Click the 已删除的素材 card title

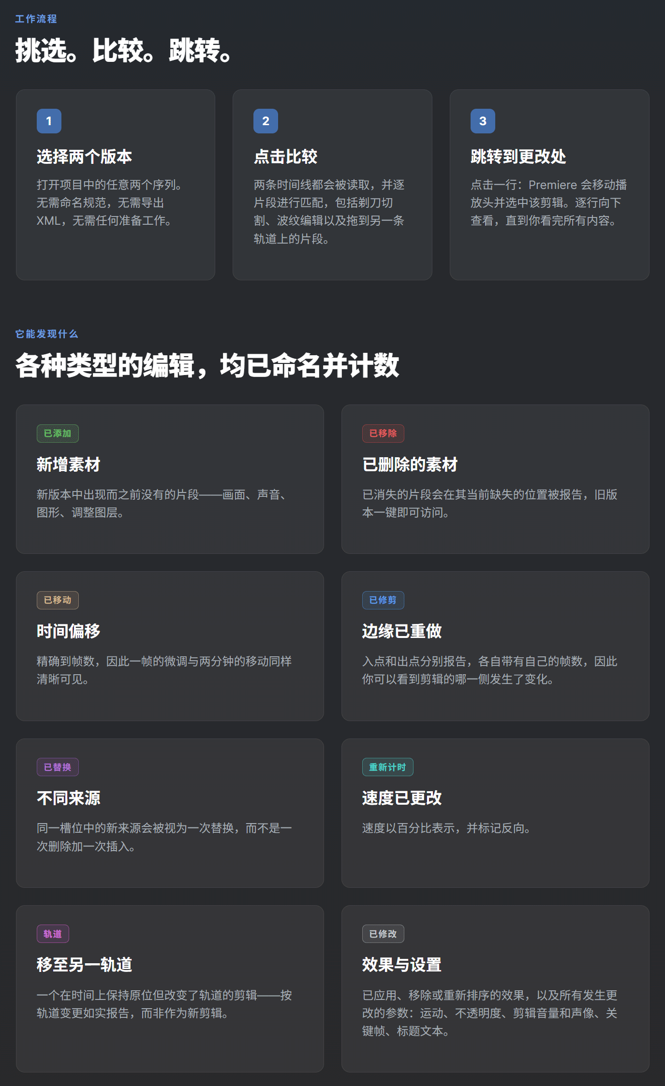tap(410, 464)
